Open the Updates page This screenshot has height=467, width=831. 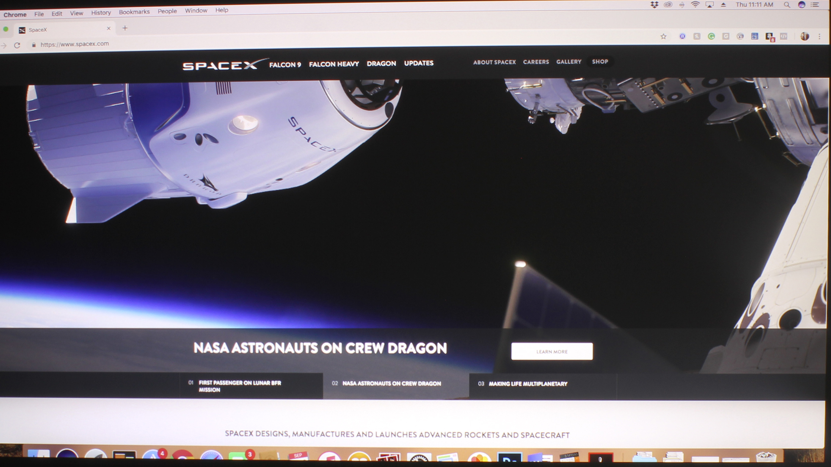pos(419,63)
